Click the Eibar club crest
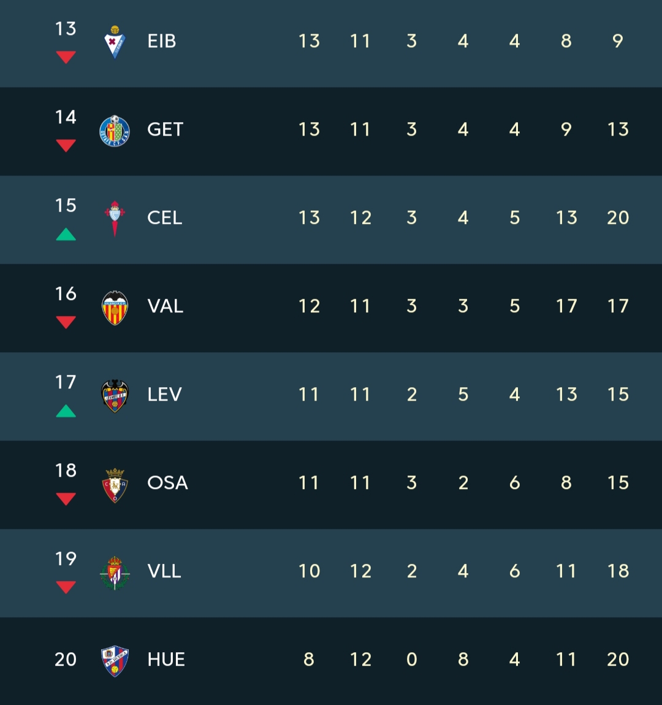 point(115,42)
